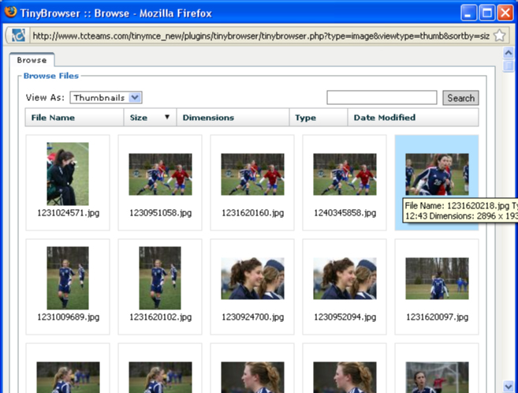Click the file name text 1230924700.jpg
The image size is (518, 393).
[253, 317]
